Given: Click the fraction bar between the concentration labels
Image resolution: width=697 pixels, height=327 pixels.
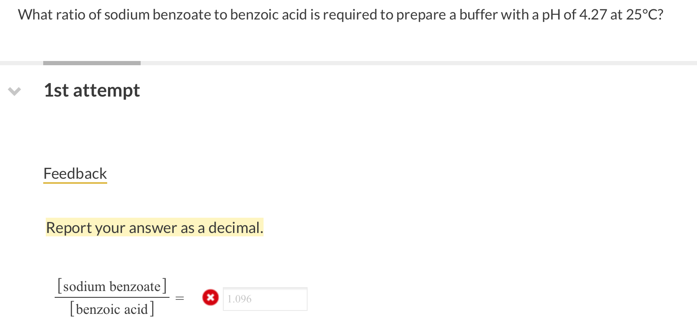Looking at the screenshot, I should (111, 298).
